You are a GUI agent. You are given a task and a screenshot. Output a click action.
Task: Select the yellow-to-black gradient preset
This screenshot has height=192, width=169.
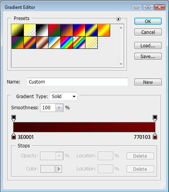(x=18, y=30)
